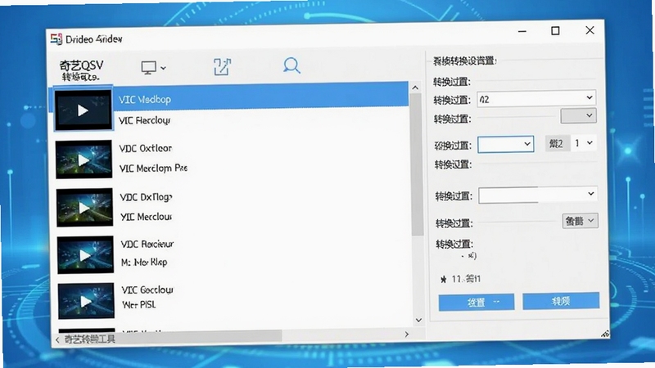Viewport: 655px width, 368px height.
Task: Click the right blue convert button
Action: [x=561, y=301]
